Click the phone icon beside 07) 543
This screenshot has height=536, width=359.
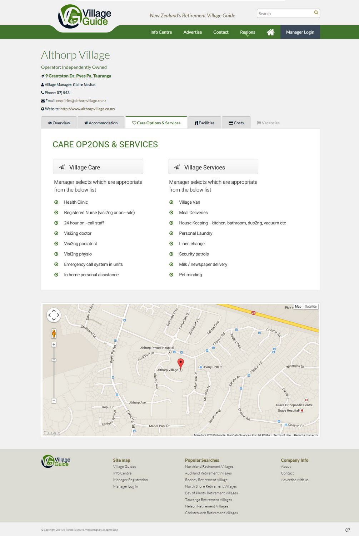[42, 93]
